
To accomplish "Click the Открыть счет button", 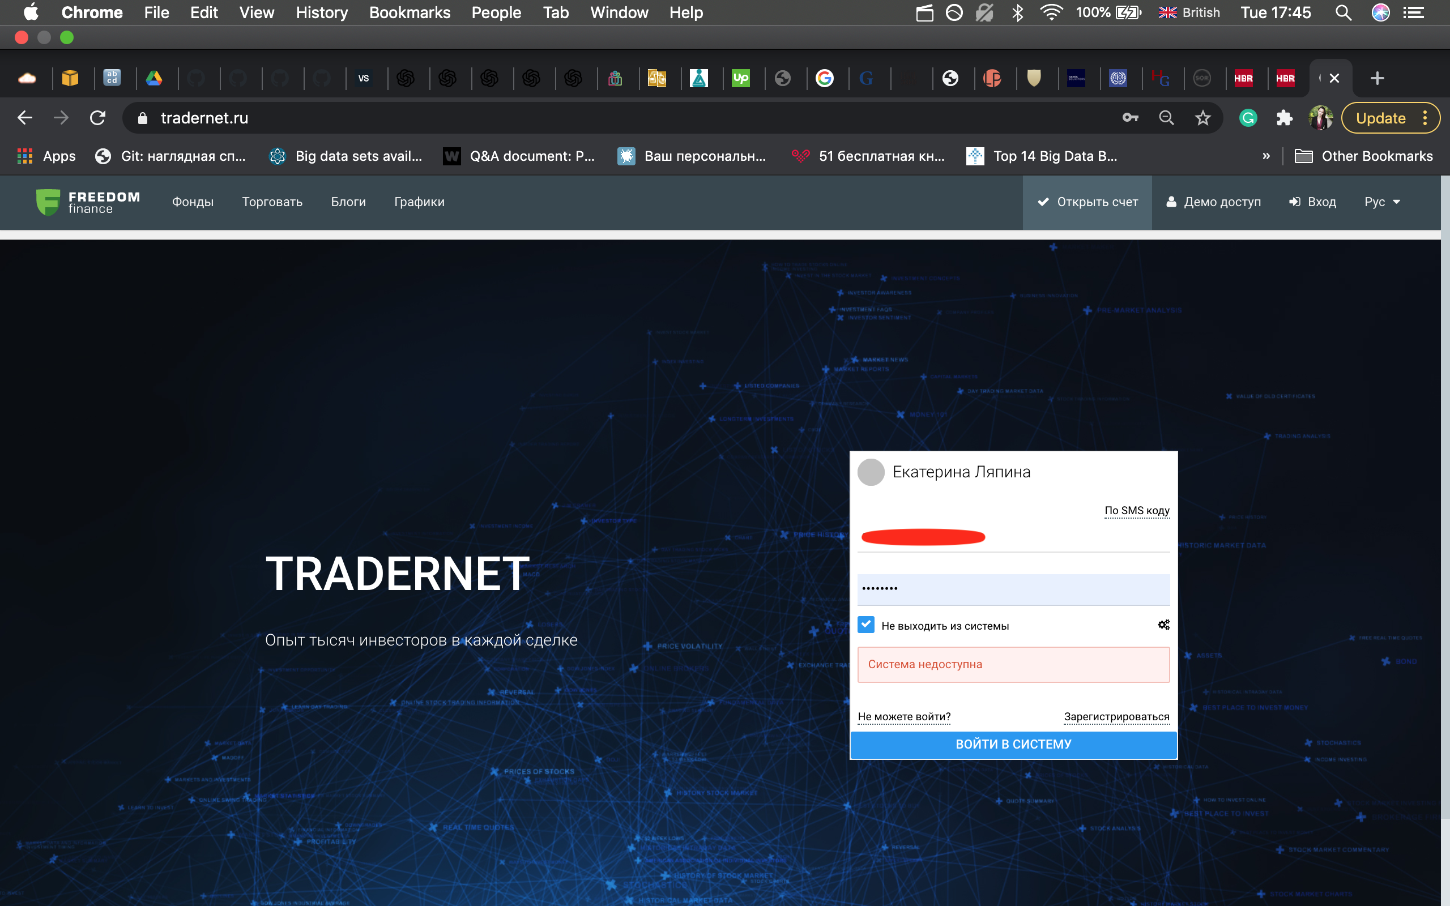I will coord(1087,202).
